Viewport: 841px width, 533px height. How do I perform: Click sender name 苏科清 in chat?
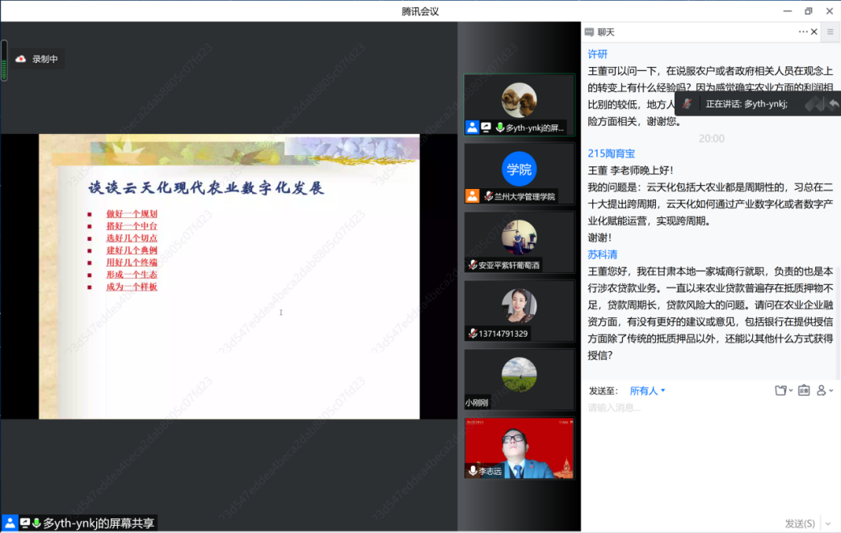(602, 254)
